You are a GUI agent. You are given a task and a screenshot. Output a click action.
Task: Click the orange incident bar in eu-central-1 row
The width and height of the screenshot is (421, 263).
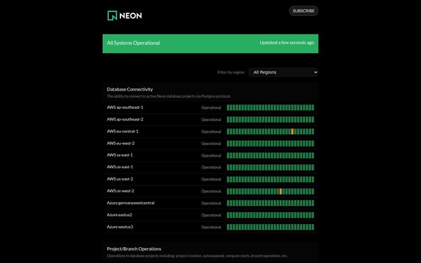point(292,131)
